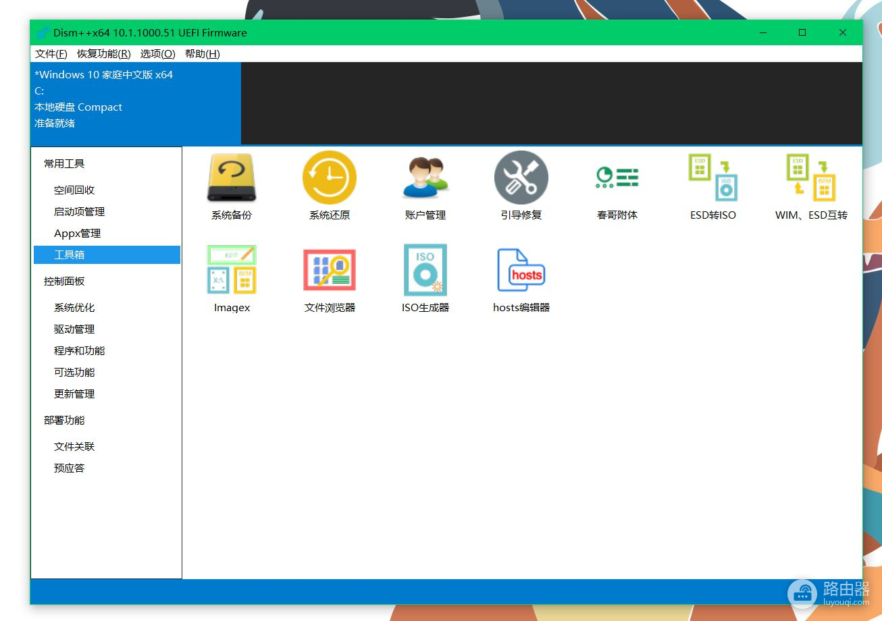Click the 准备就绪 status text
This screenshot has width=882, height=621.
pos(55,124)
